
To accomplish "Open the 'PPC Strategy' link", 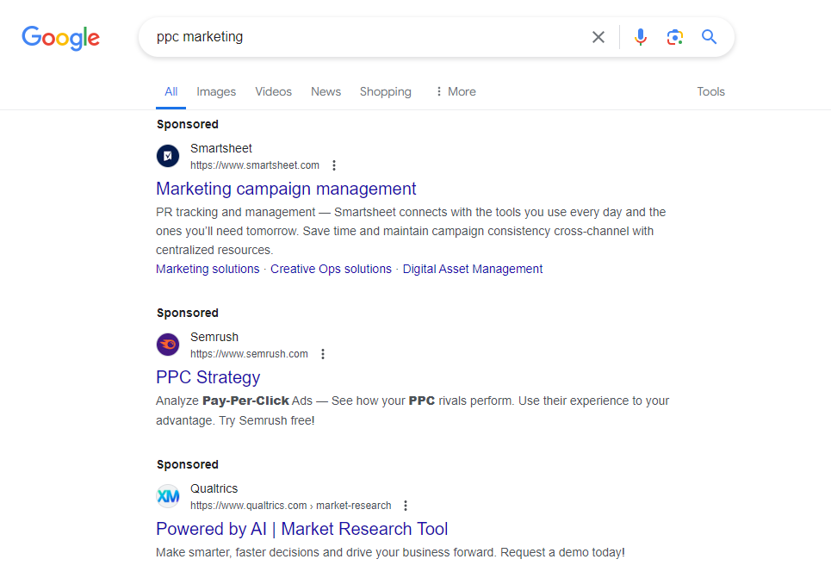I will pyautogui.click(x=208, y=377).
